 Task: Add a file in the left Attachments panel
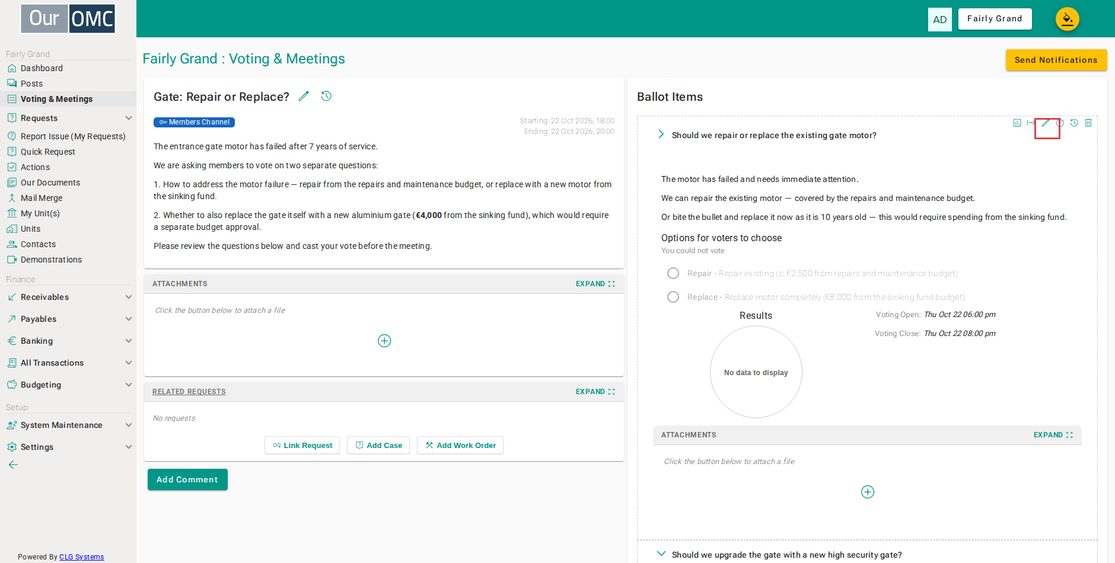coord(384,341)
